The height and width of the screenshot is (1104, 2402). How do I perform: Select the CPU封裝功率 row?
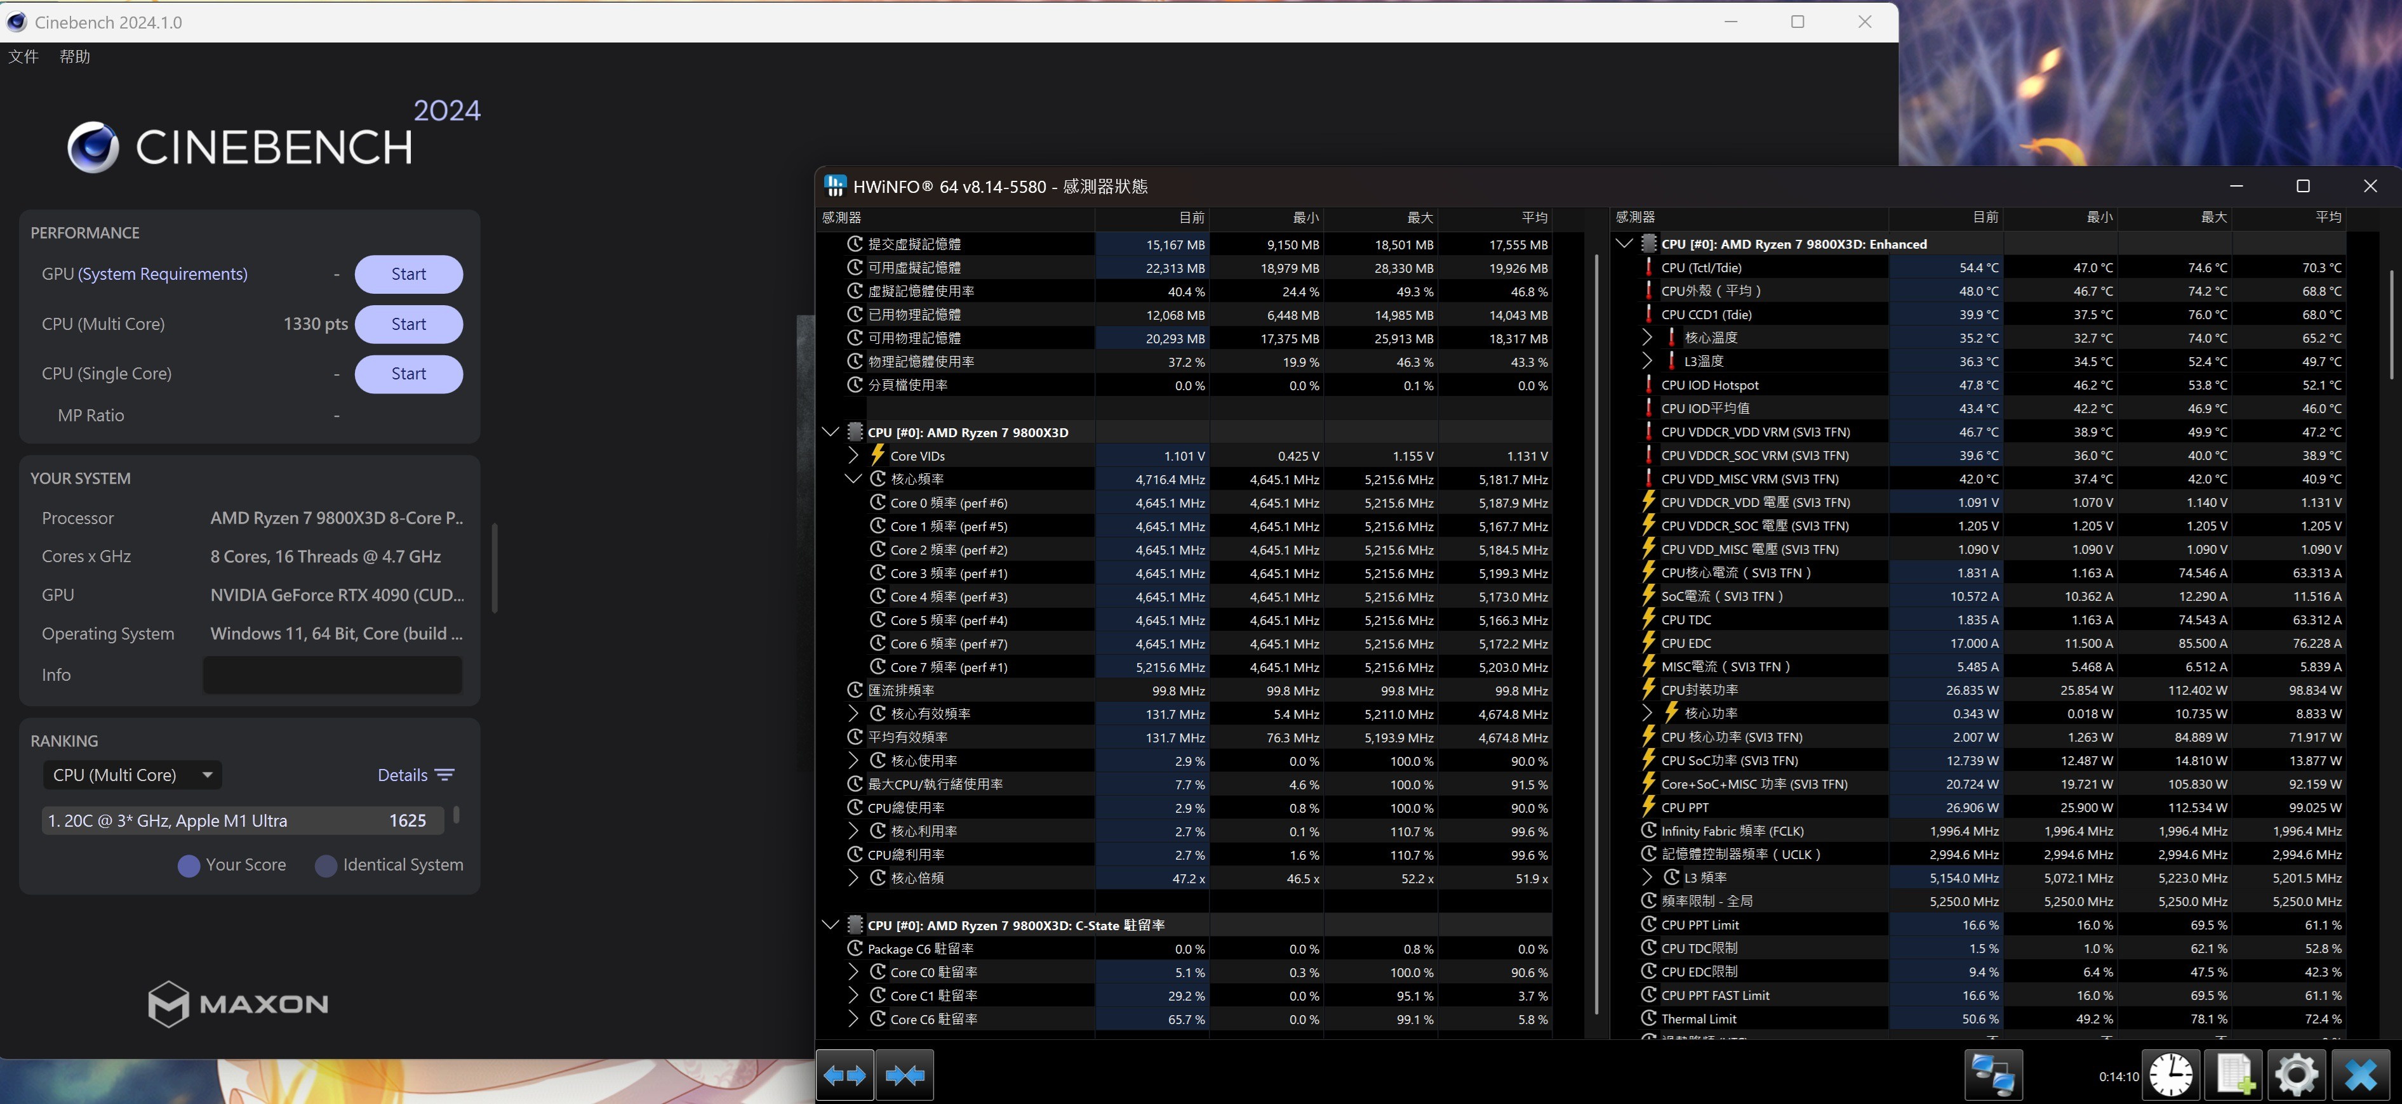[1980, 690]
